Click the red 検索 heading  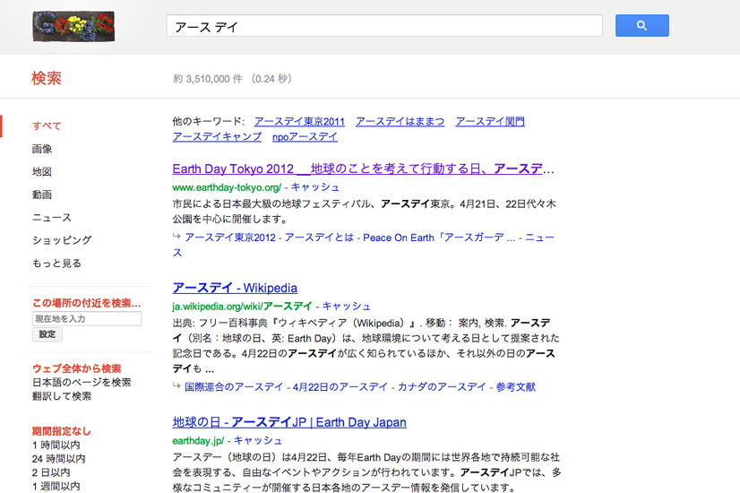[x=47, y=78]
